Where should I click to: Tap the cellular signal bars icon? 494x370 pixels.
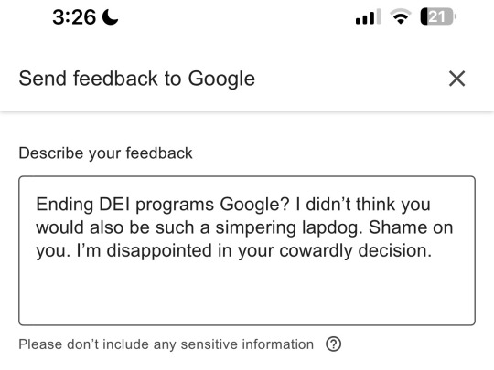(x=368, y=17)
